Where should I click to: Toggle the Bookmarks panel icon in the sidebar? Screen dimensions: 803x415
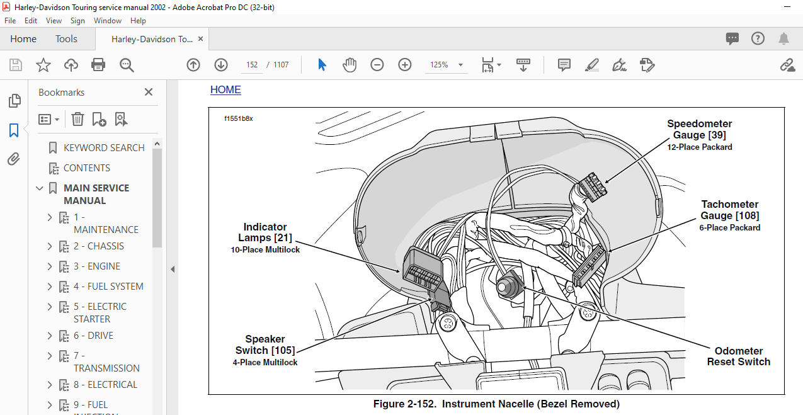pyautogui.click(x=14, y=130)
